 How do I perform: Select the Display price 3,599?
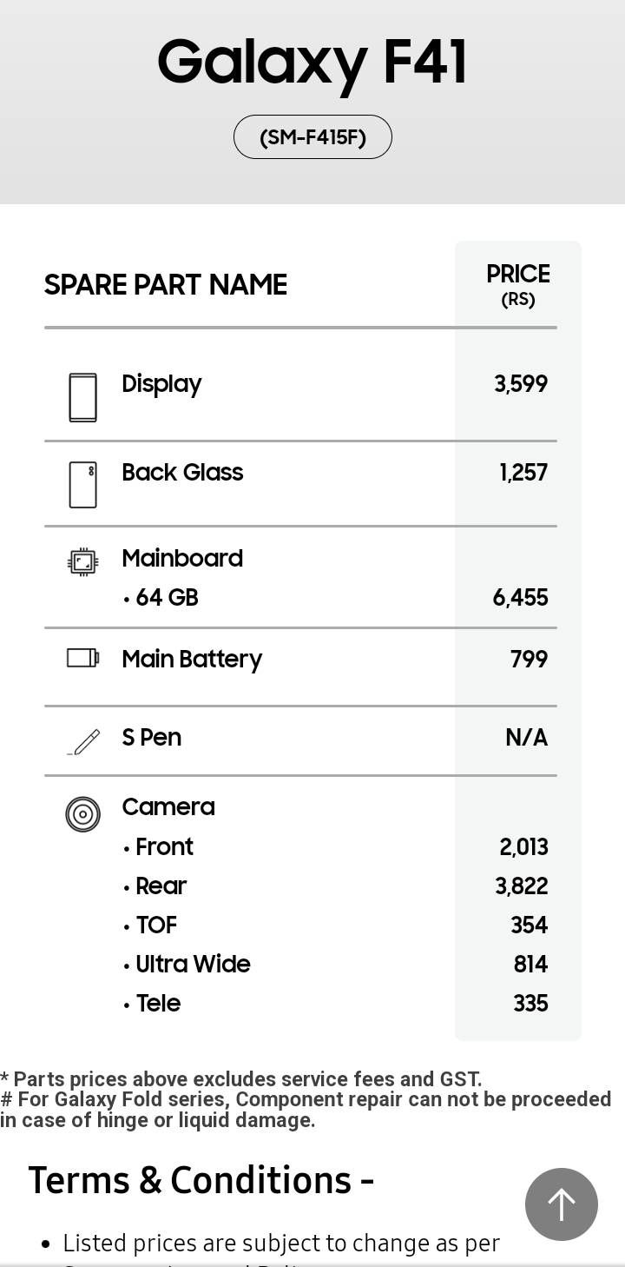[521, 384]
